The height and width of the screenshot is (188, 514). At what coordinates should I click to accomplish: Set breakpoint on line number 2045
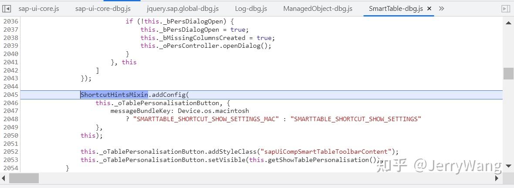tap(11, 95)
